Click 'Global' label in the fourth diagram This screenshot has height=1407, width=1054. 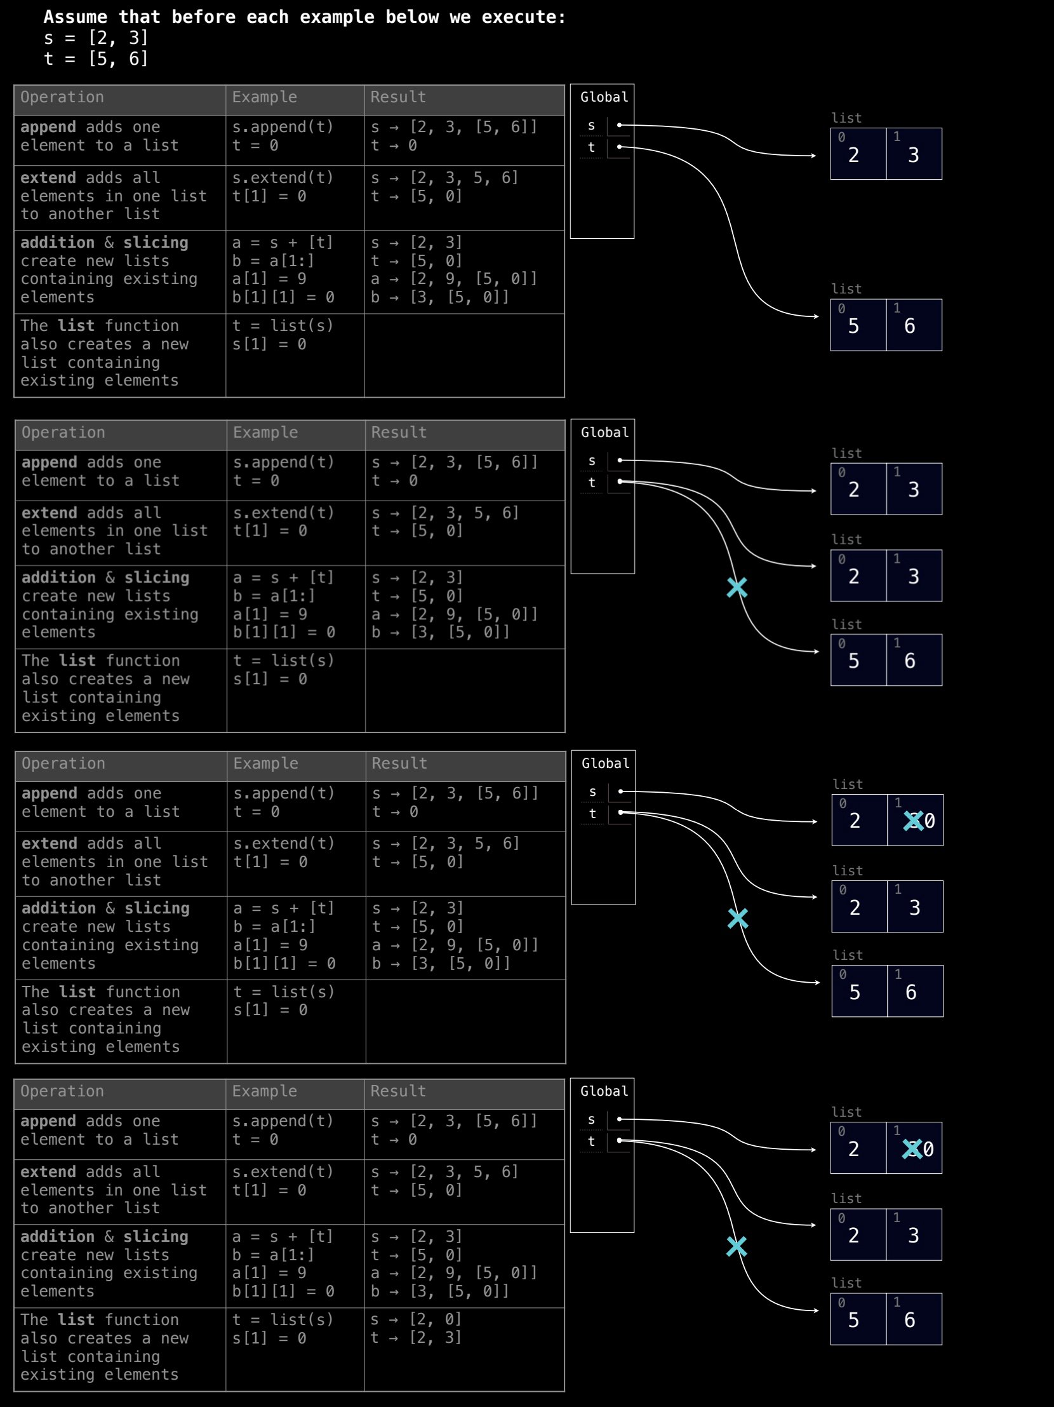604,1091
